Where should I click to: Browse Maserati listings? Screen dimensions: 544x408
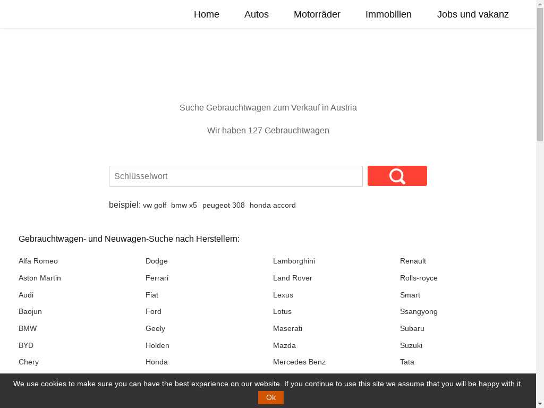point(287,328)
